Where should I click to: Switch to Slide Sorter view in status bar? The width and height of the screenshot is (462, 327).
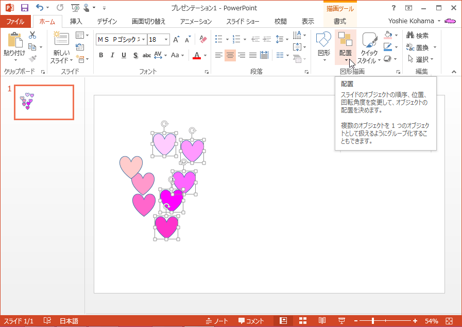(x=303, y=321)
